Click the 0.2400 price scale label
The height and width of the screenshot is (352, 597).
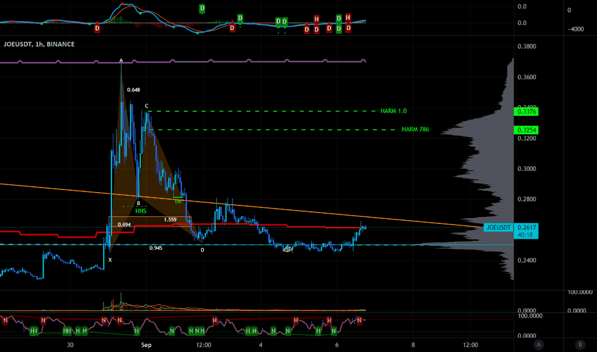point(527,260)
